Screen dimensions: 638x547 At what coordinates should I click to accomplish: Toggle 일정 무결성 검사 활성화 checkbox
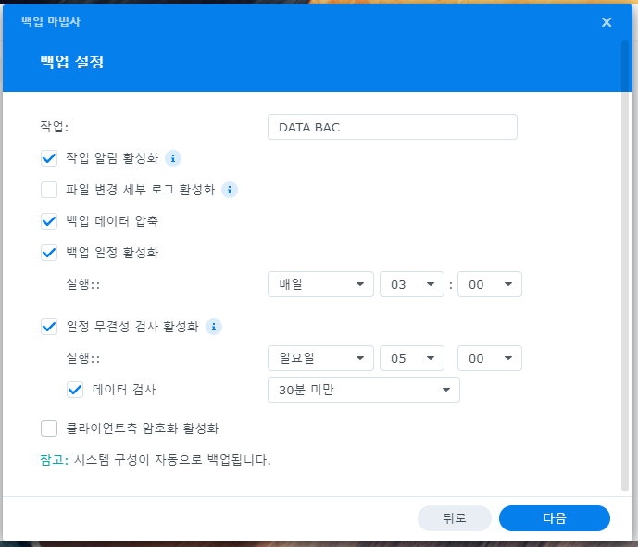coord(49,327)
